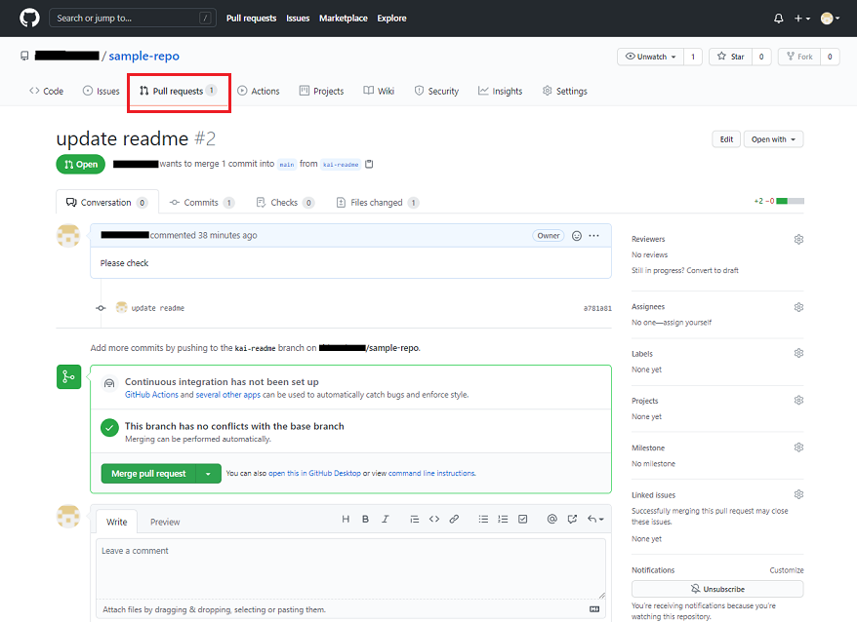Open the Insights tab

[500, 92]
